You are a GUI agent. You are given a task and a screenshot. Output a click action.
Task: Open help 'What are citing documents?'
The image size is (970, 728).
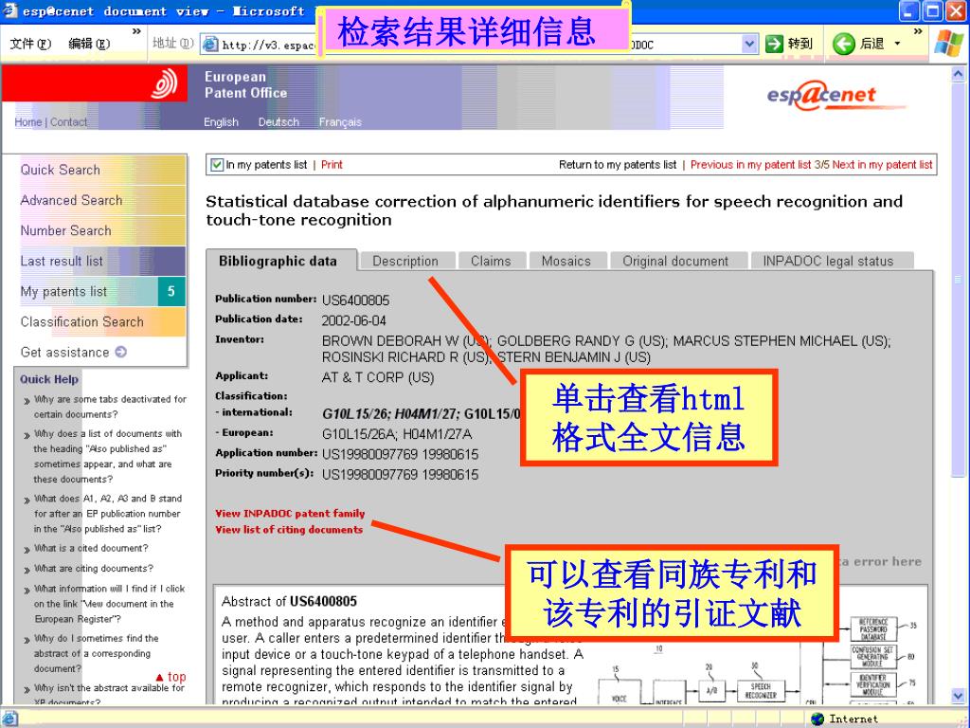94,569
